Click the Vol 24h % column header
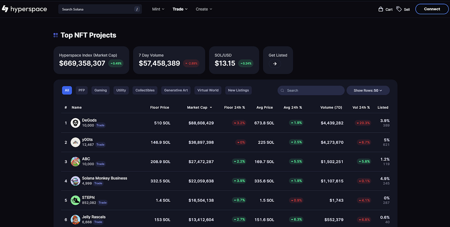This screenshot has width=450, height=227. pyautogui.click(x=361, y=107)
